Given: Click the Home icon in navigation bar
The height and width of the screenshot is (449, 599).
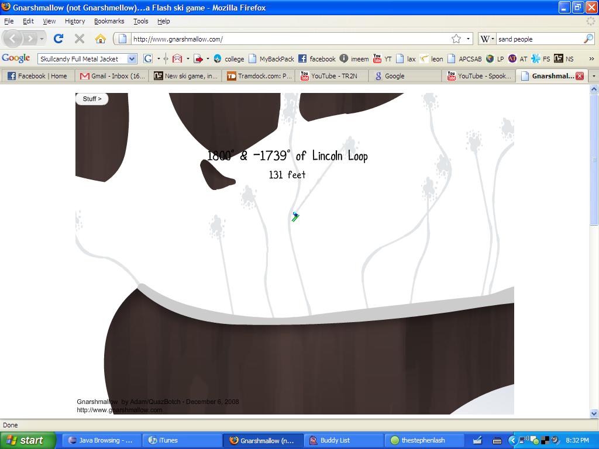Looking at the screenshot, I should pyautogui.click(x=101, y=39).
